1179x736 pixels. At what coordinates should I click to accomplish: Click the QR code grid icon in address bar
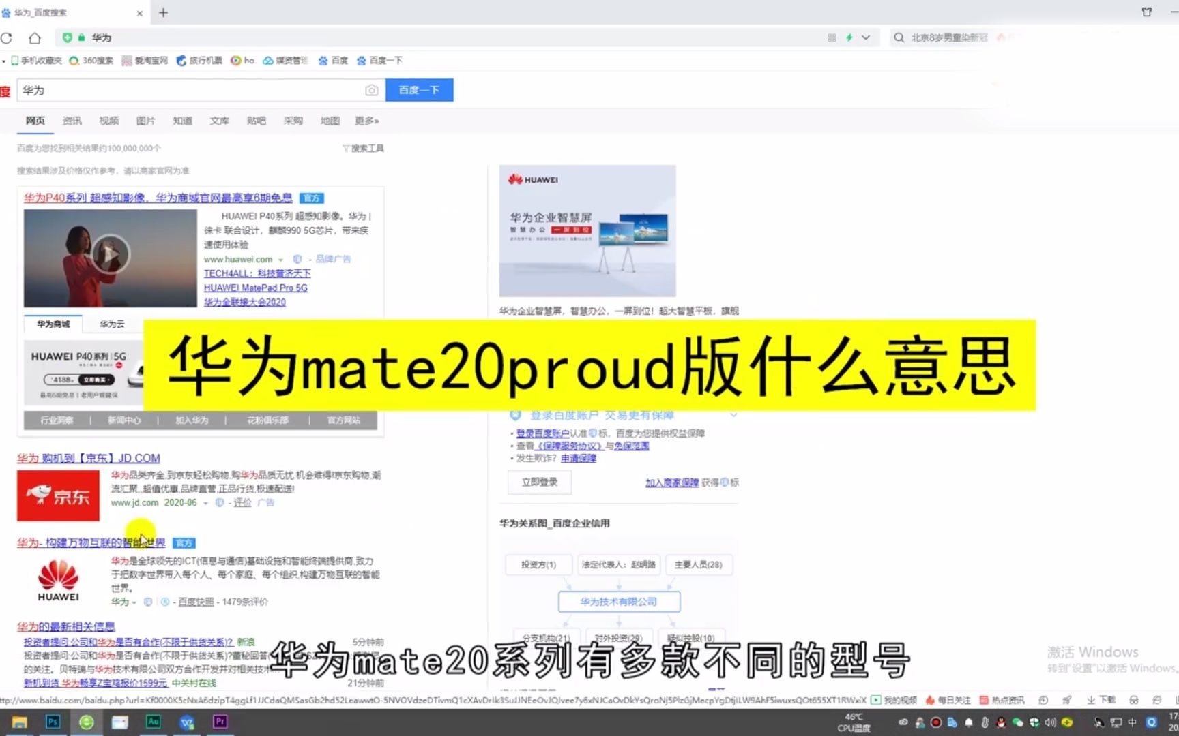coord(832,37)
